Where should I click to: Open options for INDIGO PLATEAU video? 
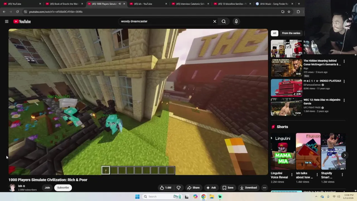coord(344,81)
